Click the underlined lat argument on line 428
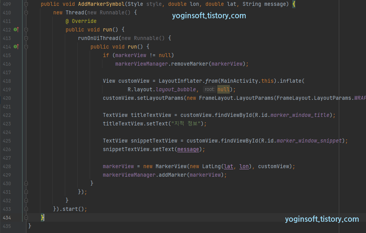Screen dimensions: 366x233 coord(229,167)
